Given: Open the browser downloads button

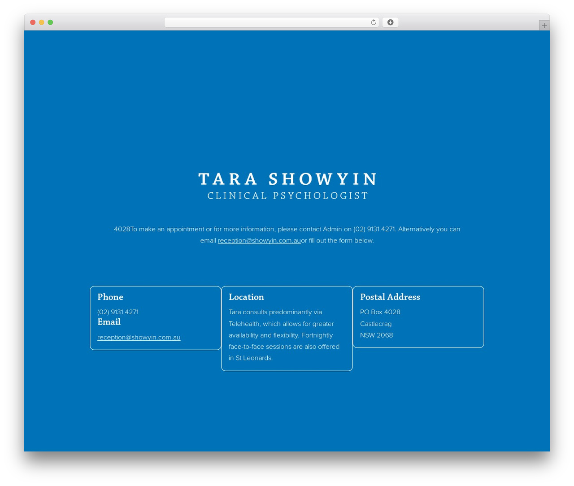Looking at the screenshot, I should tap(390, 22).
